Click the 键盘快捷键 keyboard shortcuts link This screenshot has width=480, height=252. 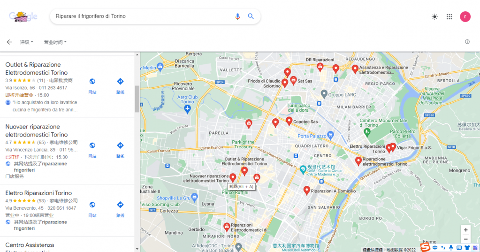[x=373, y=250]
